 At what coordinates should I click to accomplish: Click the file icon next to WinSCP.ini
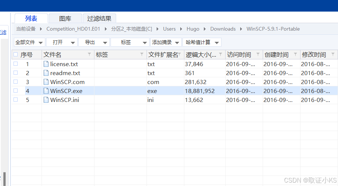(x=46, y=100)
